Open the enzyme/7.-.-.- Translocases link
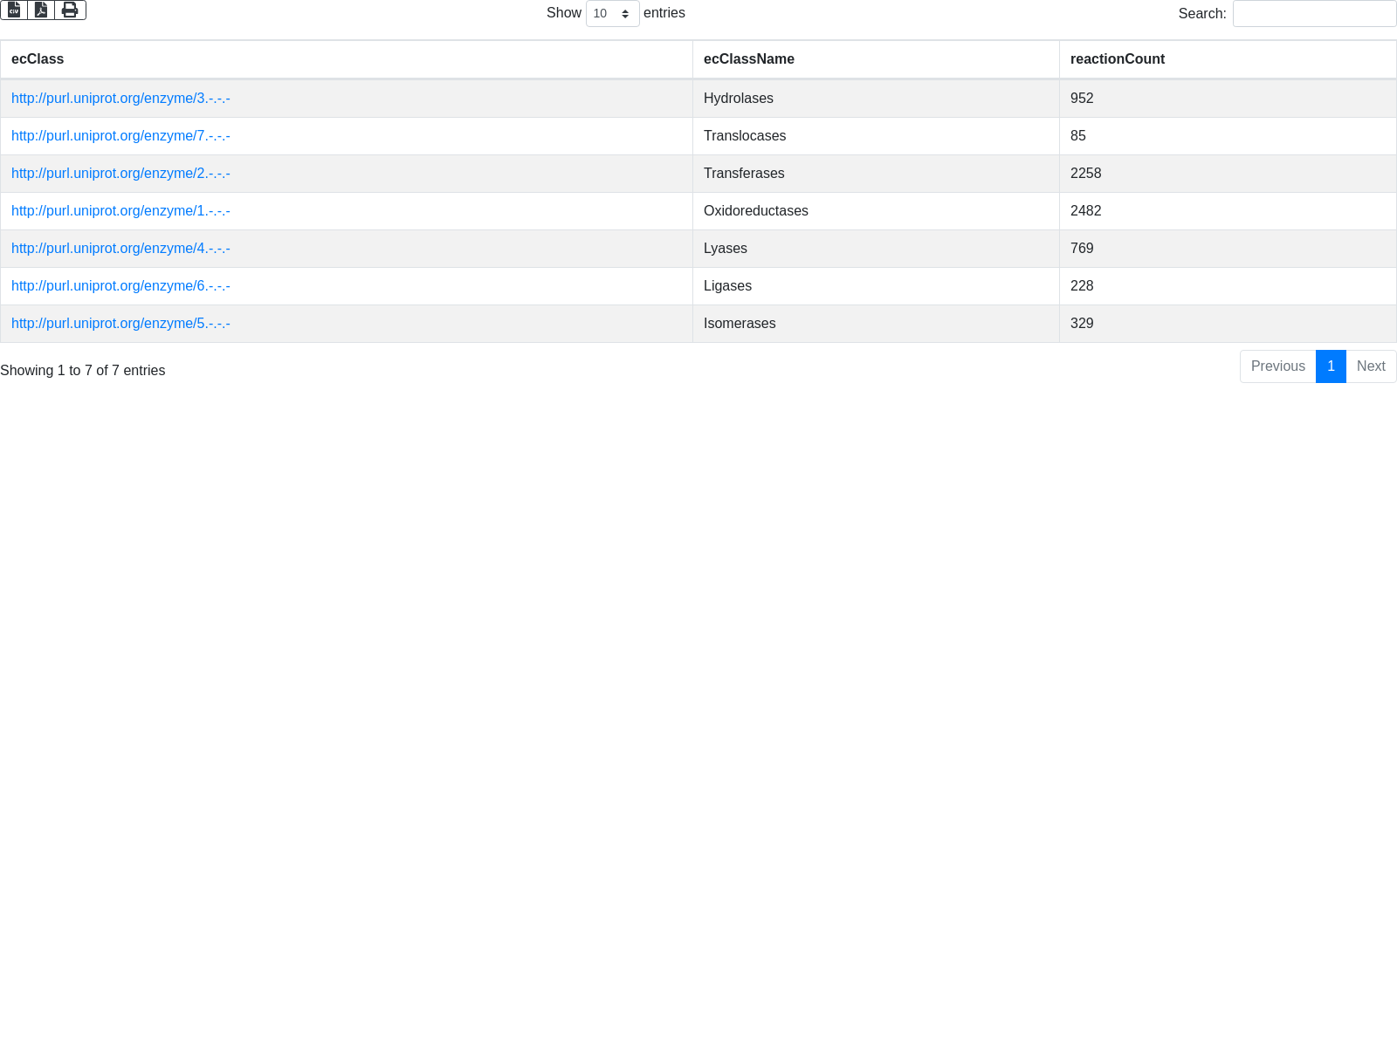The height and width of the screenshot is (1047, 1397). pos(120,136)
